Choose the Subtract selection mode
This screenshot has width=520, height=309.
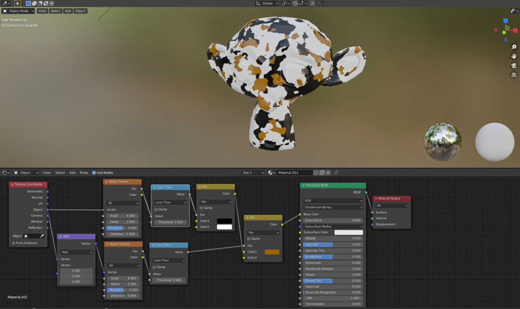[x=40, y=3]
